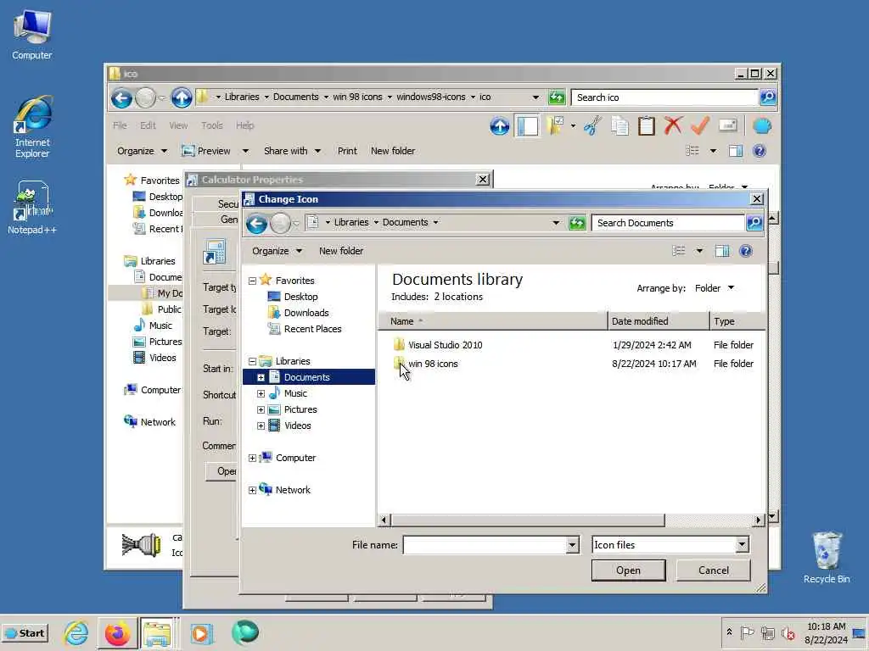The width and height of the screenshot is (869, 651).
Task: Open the Icon files type dropdown
Action: click(x=742, y=545)
